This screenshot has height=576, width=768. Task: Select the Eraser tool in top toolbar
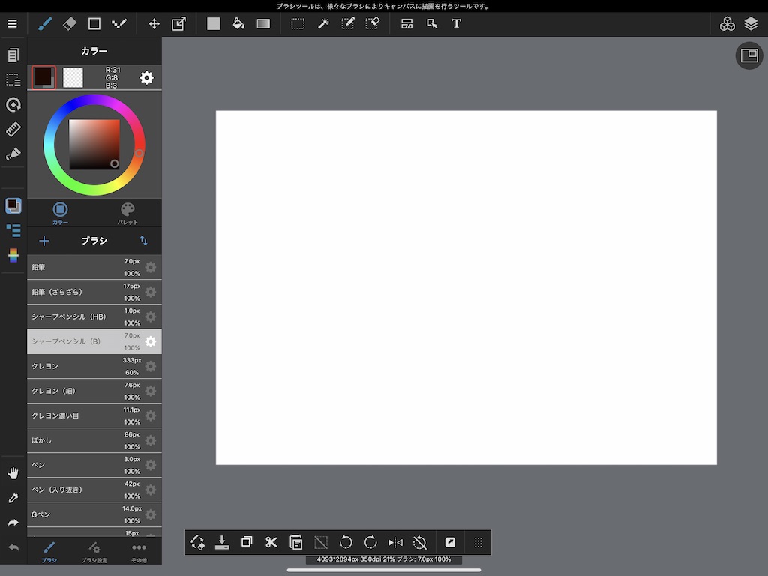click(x=69, y=23)
